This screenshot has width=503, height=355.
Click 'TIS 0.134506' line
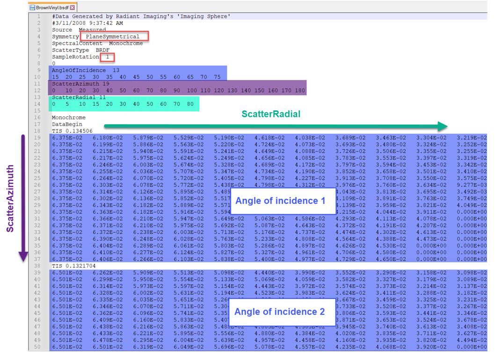click(72, 131)
